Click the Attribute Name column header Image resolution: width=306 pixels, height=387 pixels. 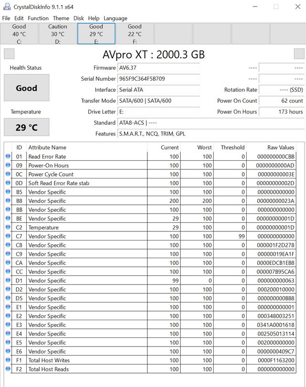point(87,147)
